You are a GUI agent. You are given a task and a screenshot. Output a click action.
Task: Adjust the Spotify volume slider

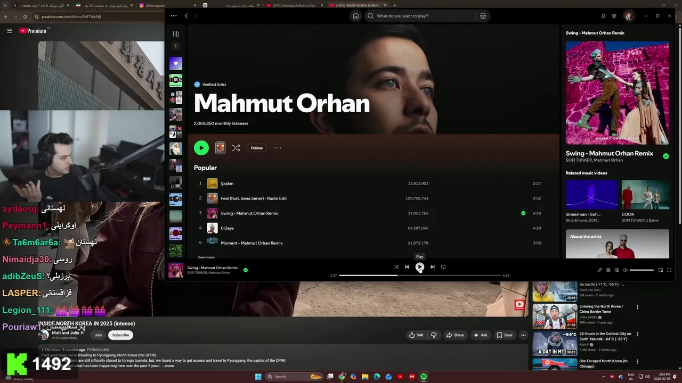click(642, 270)
